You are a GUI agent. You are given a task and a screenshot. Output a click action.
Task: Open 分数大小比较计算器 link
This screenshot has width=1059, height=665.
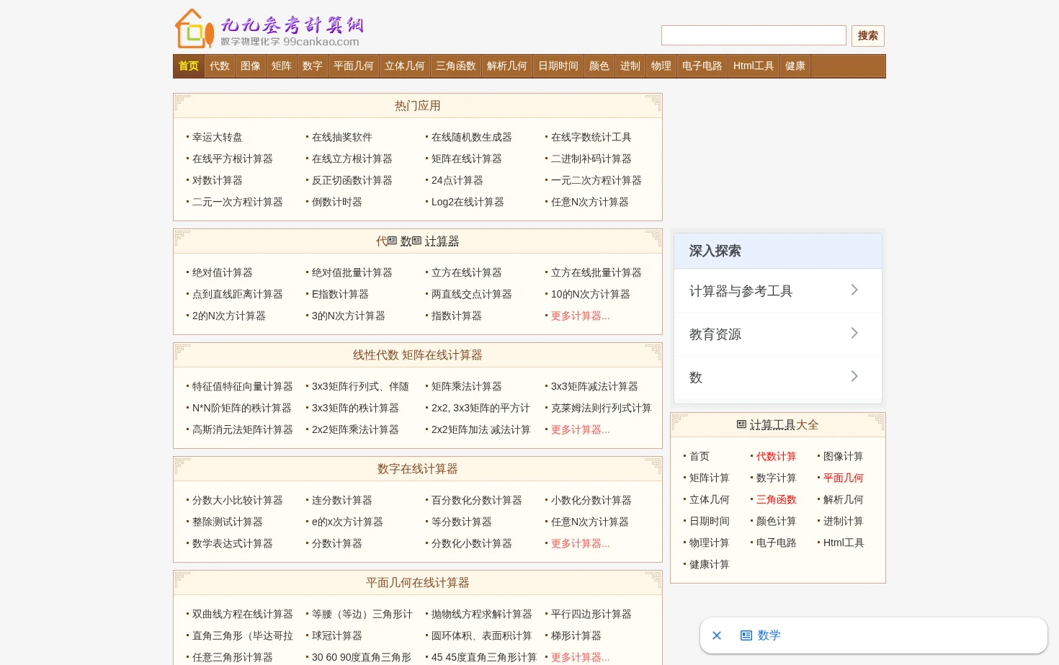[x=238, y=500]
